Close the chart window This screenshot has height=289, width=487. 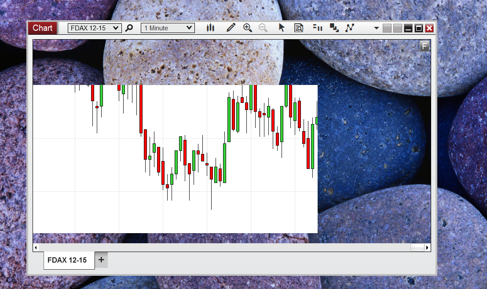pos(429,29)
